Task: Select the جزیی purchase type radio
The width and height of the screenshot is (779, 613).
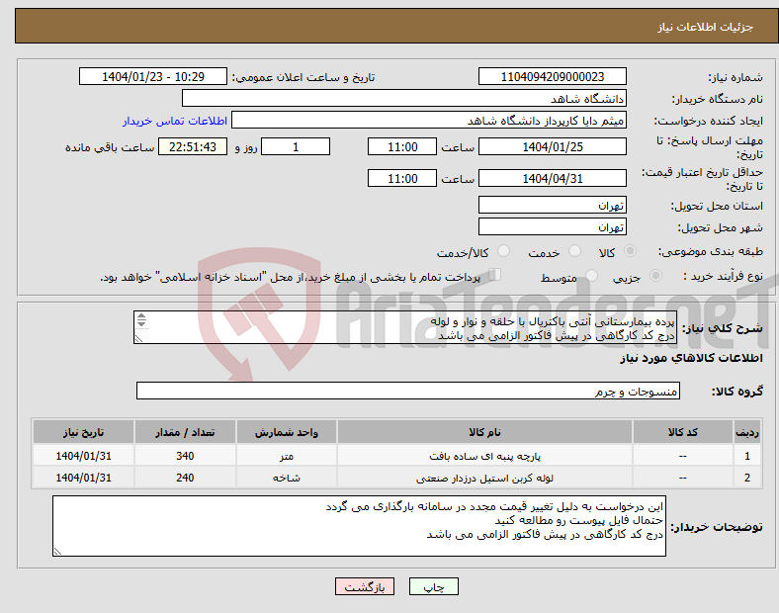Action: pyautogui.click(x=655, y=276)
